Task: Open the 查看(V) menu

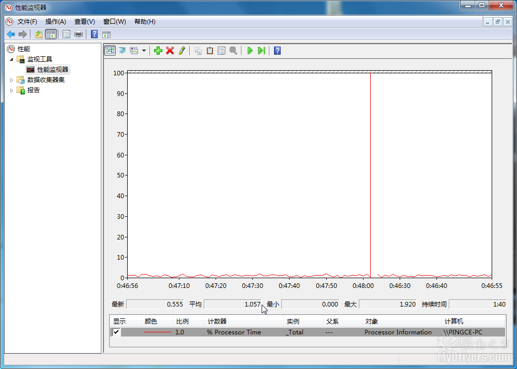Action: pyautogui.click(x=84, y=22)
